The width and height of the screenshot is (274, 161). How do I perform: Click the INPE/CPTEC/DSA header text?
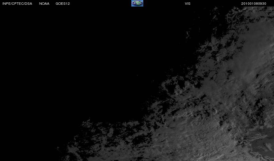coord(17,4)
